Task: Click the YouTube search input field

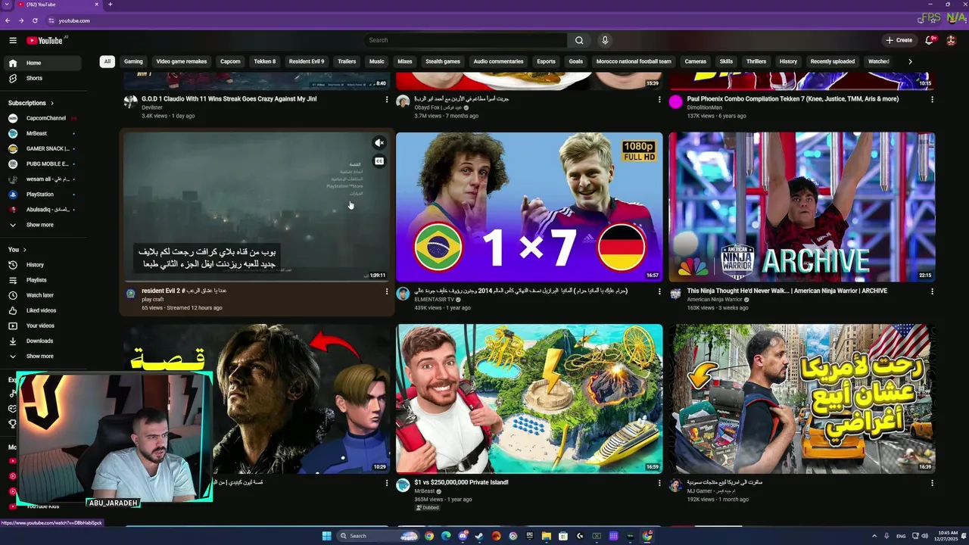Action: click(466, 40)
